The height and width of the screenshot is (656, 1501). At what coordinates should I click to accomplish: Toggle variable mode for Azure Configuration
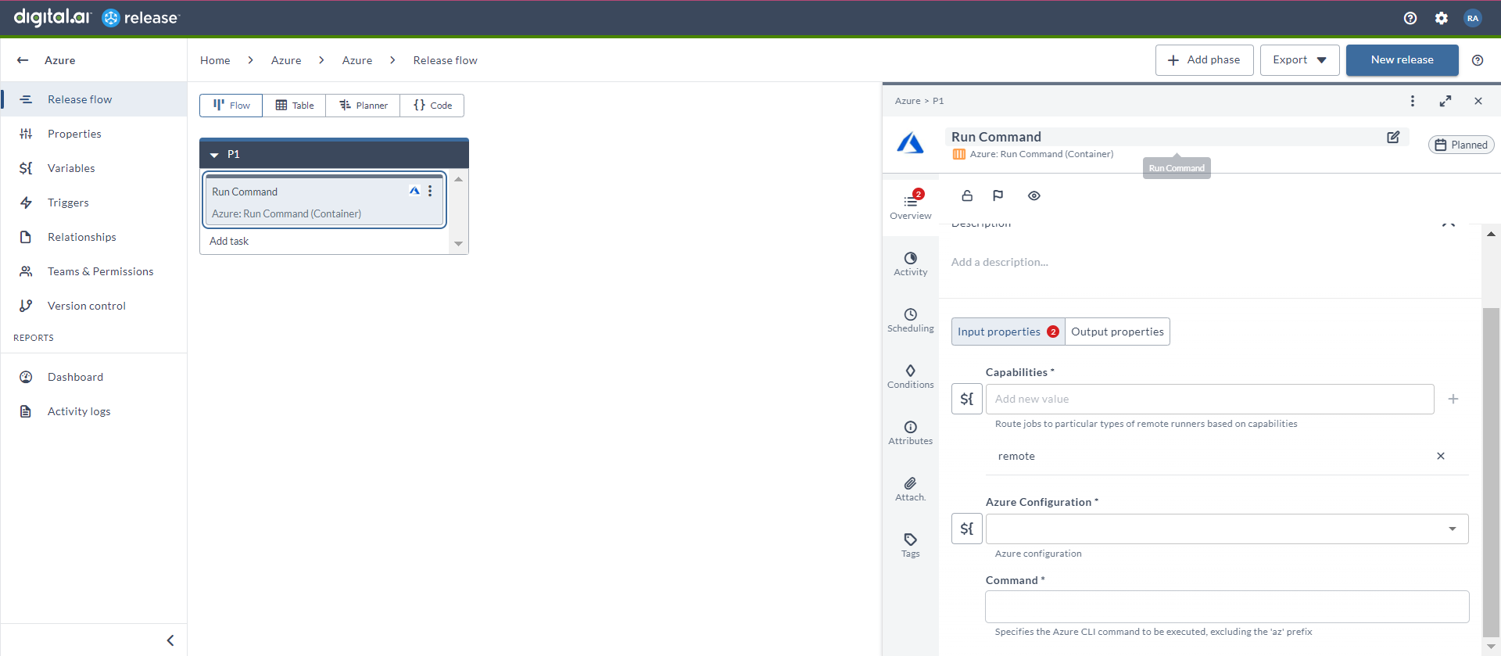967,529
